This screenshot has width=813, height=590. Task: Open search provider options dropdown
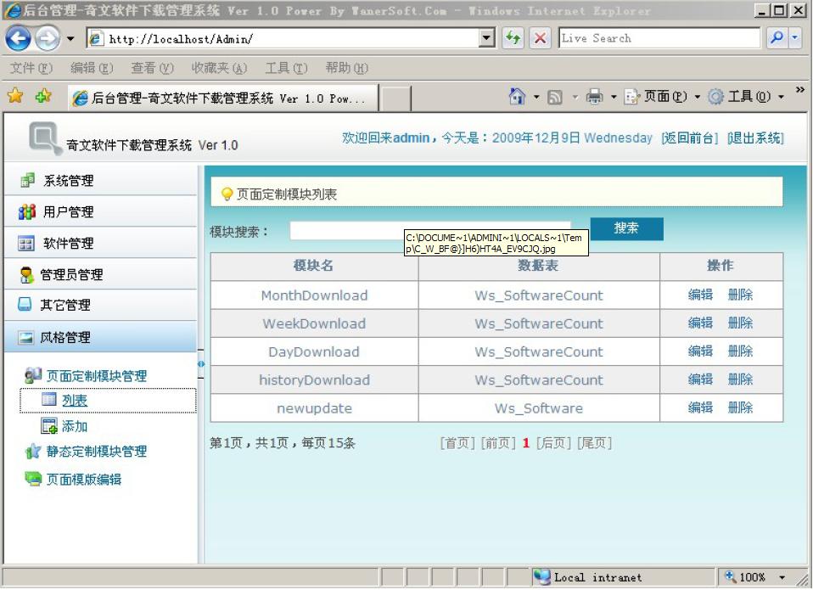tap(795, 38)
